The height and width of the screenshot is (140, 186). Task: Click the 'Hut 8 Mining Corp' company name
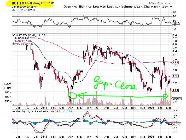(x=36, y=3)
